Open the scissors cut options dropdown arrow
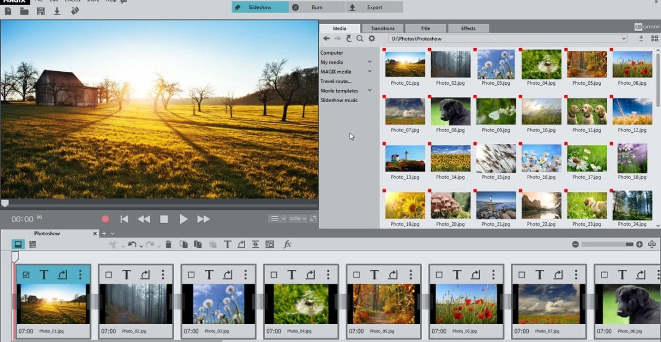This screenshot has width=661, height=342. [123, 245]
